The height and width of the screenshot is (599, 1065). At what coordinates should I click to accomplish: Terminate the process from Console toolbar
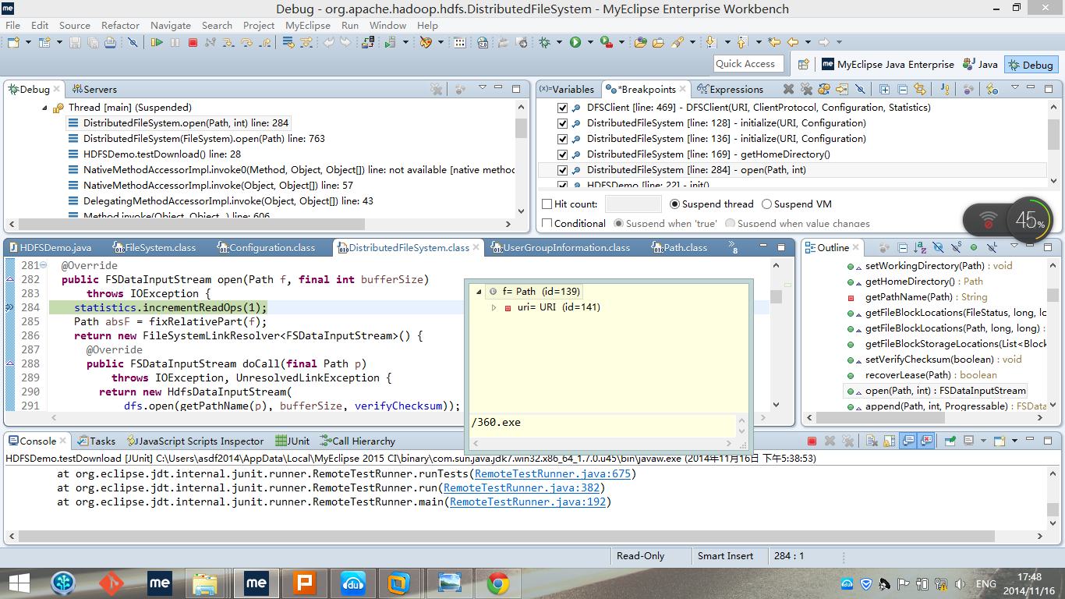tap(812, 441)
